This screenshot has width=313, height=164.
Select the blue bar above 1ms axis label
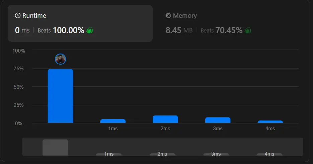(113, 121)
